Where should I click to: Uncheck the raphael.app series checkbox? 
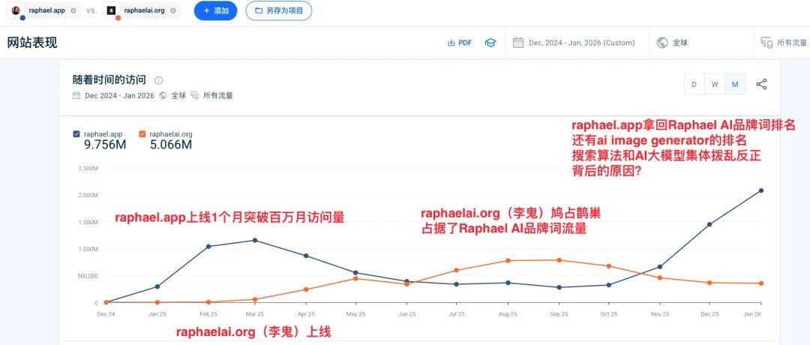[x=76, y=133]
